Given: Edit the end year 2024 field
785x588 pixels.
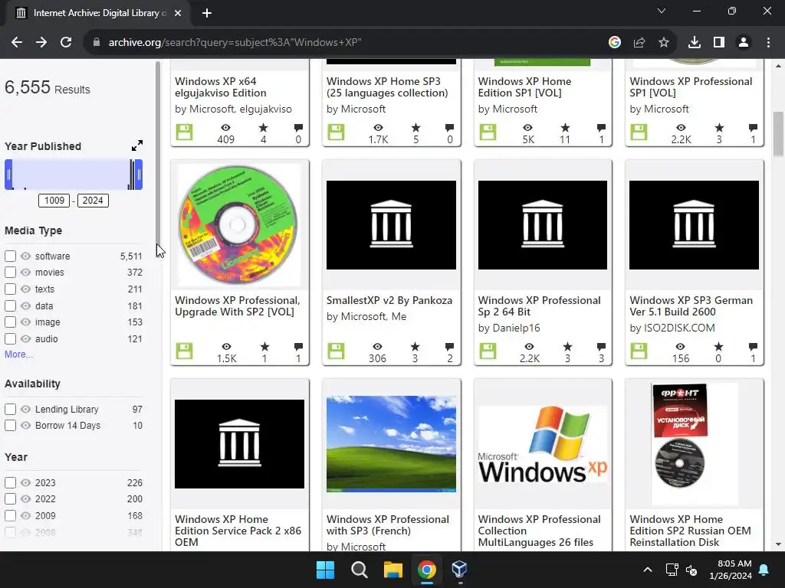Looking at the screenshot, I should (93, 201).
